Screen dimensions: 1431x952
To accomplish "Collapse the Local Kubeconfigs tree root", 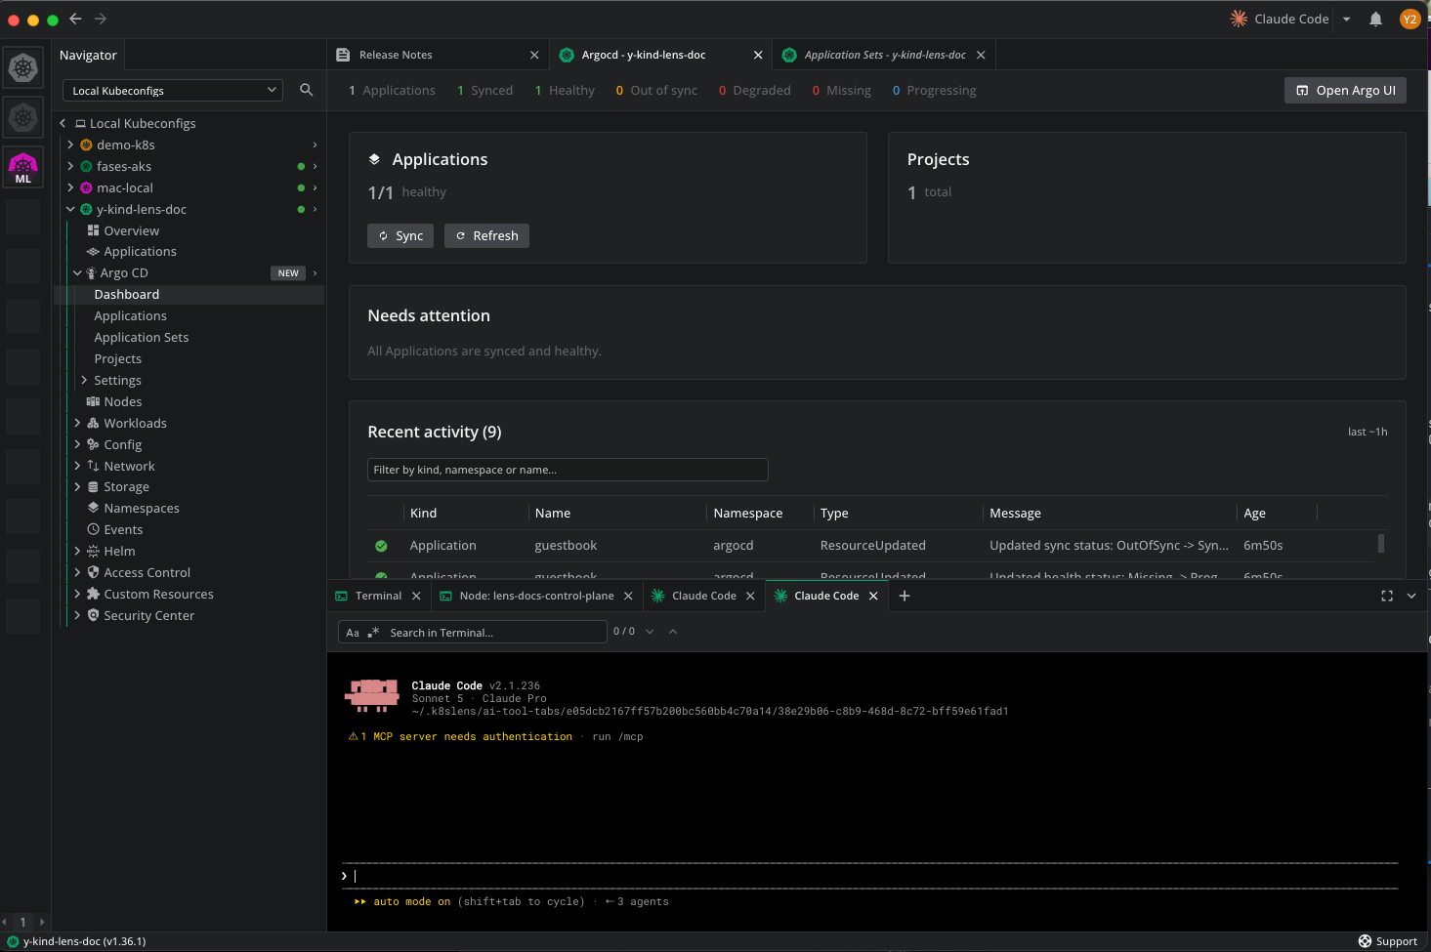I will (63, 123).
